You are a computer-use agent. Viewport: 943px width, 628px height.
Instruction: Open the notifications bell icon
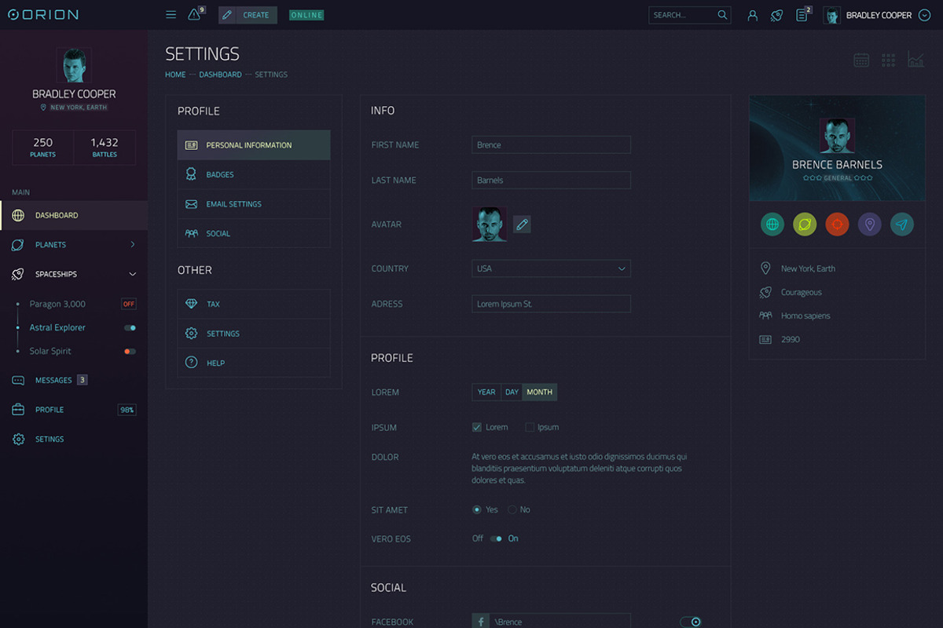tap(193, 14)
